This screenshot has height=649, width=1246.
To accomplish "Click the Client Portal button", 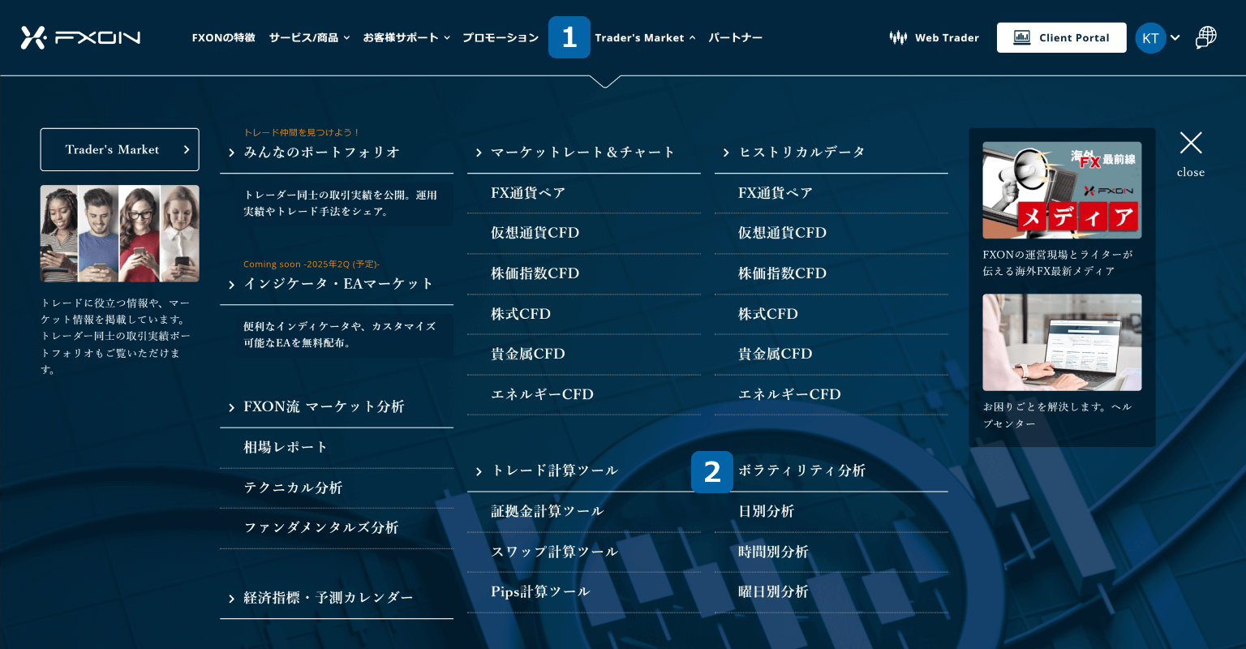I will pos(1061,37).
